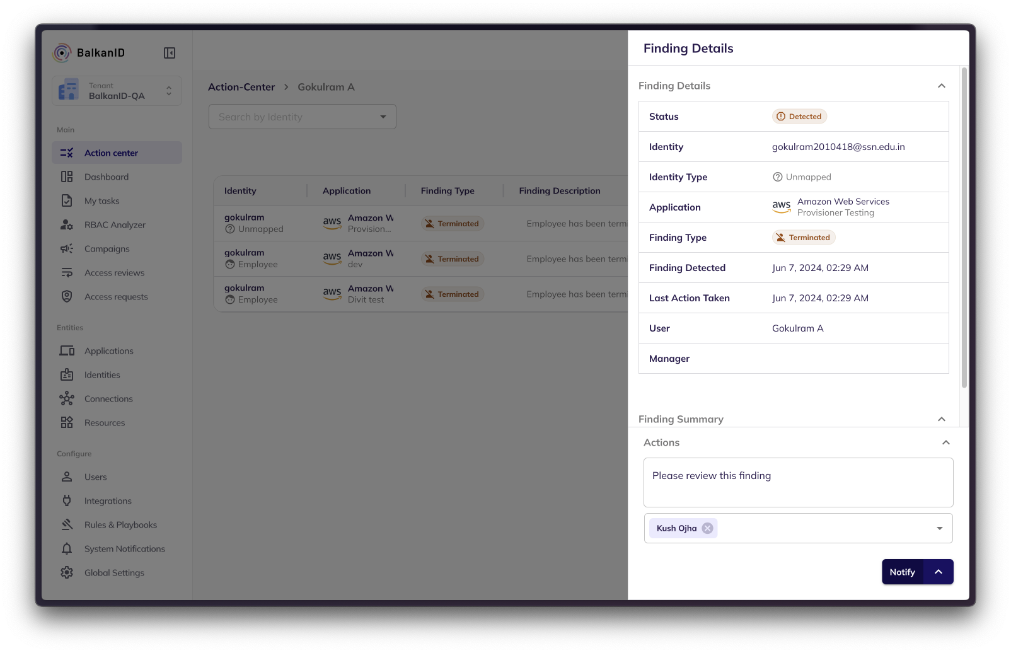Viewport: 1011px width, 653px height.
Task: Click the BalkanID logo icon
Action: click(62, 53)
